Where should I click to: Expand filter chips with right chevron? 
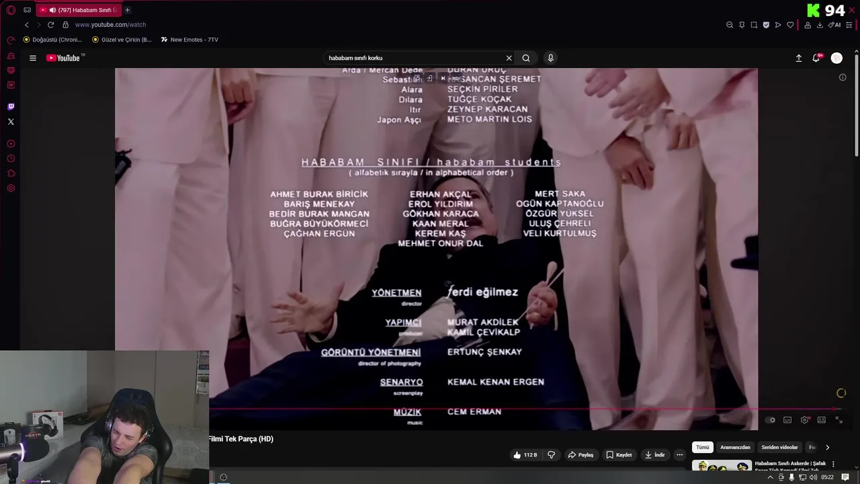[x=827, y=447]
